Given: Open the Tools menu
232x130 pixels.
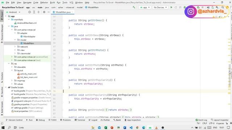Looking at the screenshot, I should click(x=65, y=3).
